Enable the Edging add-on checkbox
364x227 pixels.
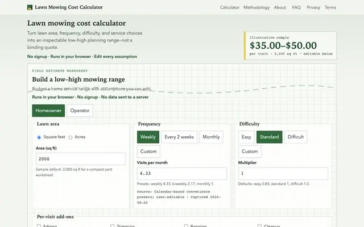point(39,226)
